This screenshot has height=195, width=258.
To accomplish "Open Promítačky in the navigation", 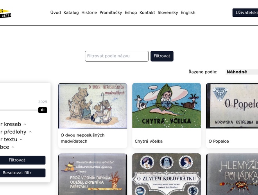I will point(111,12).
